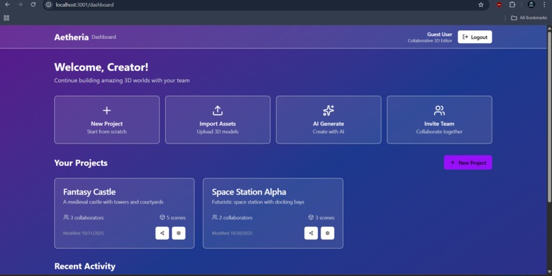Click the Logout button
552x276 pixels.
pyautogui.click(x=475, y=37)
